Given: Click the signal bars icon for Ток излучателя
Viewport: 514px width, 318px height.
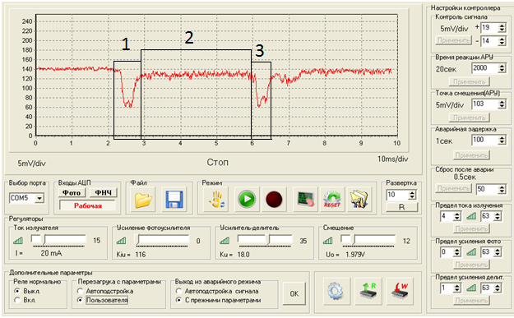Looking at the screenshot, I should click(x=18, y=241).
